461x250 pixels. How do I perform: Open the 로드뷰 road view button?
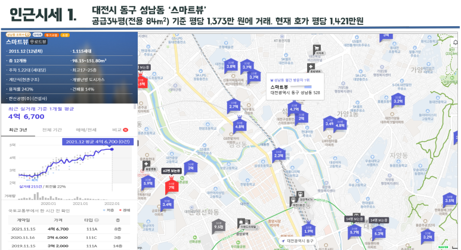(39, 42)
